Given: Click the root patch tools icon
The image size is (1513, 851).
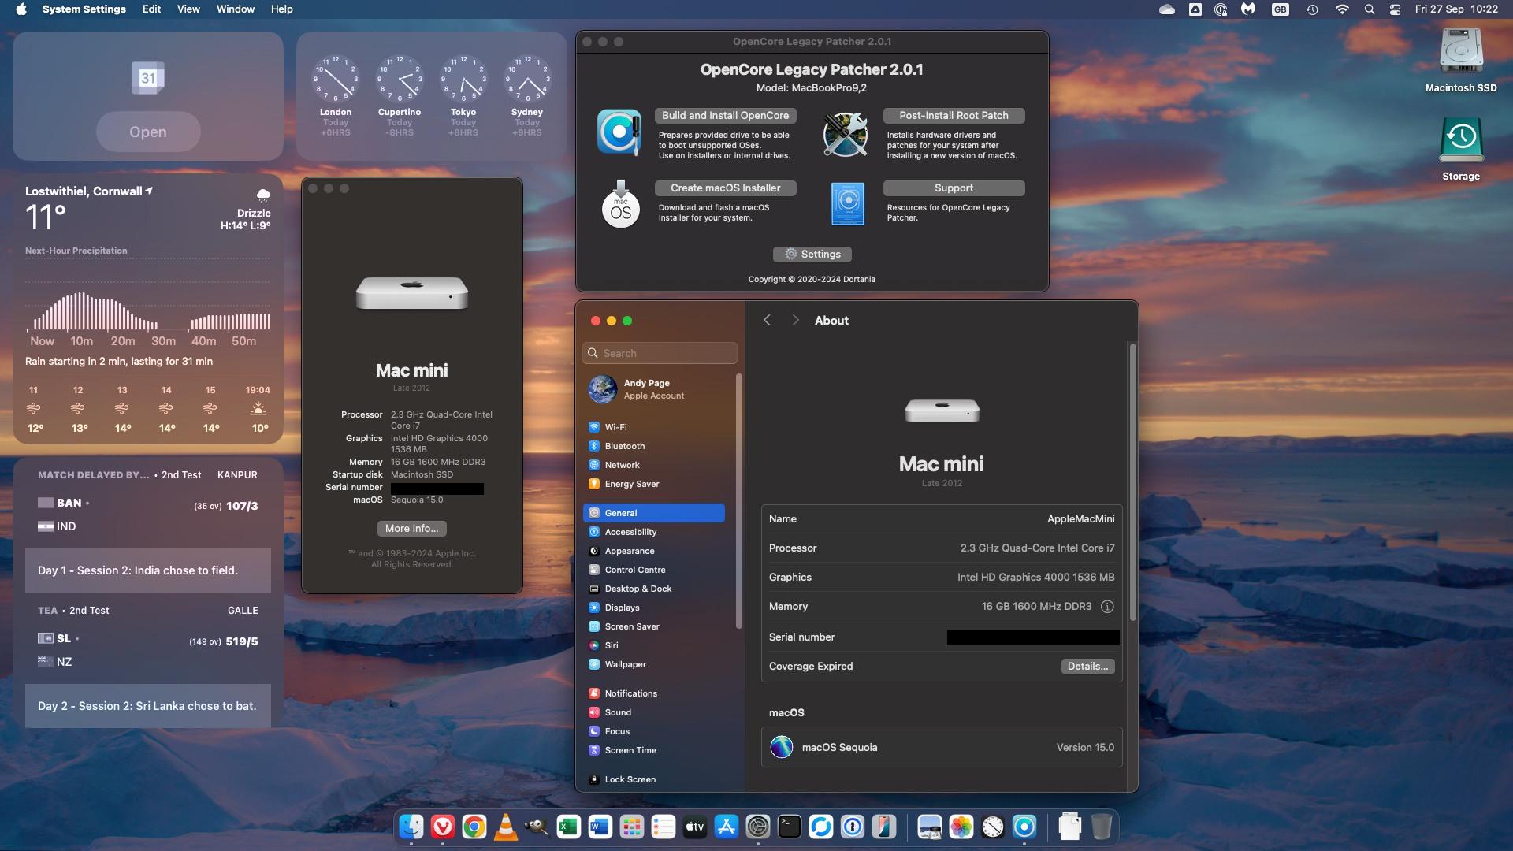Looking at the screenshot, I should tap(846, 134).
